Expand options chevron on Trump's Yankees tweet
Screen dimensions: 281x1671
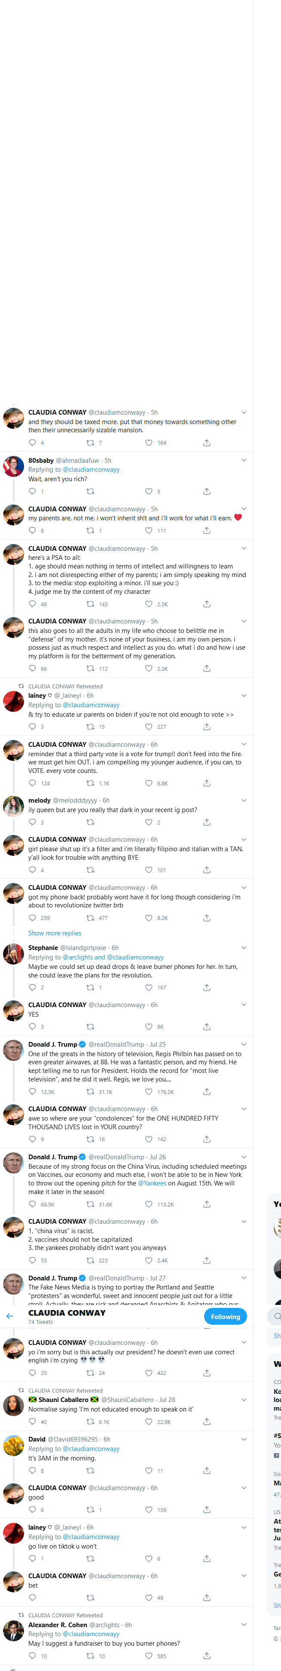click(x=243, y=1157)
